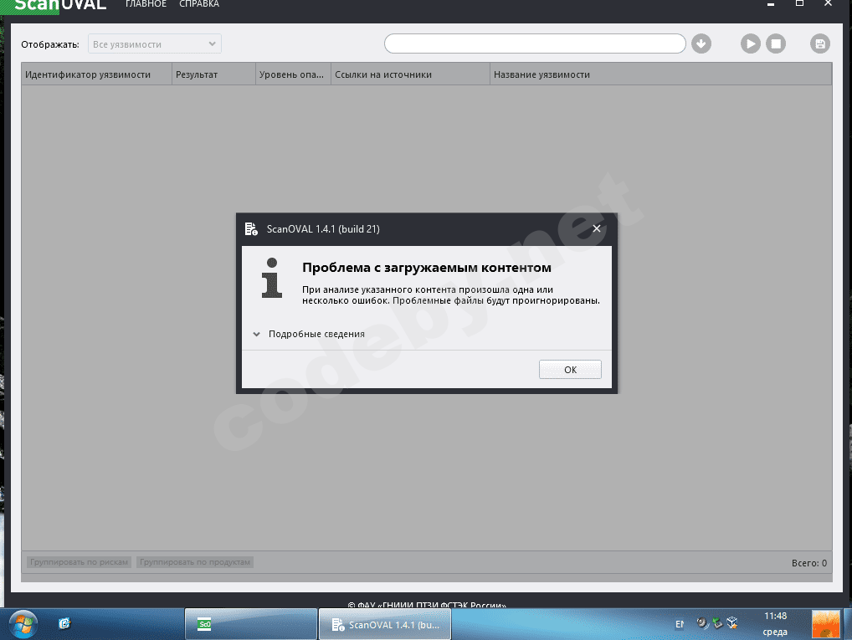Viewport: 852px width, 640px height.
Task: Click the Всего: 0 counter text
Action: point(809,563)
